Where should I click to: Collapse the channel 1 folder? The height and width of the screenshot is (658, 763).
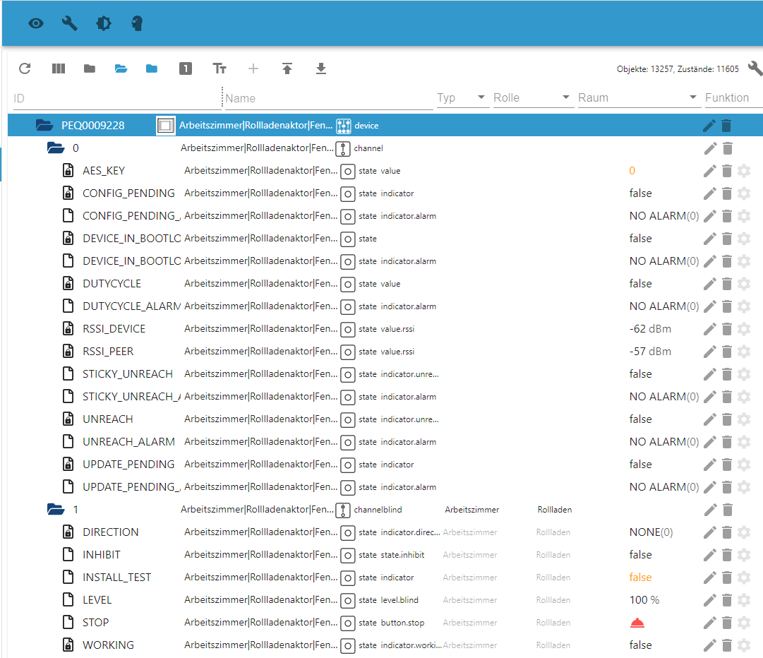56,510
